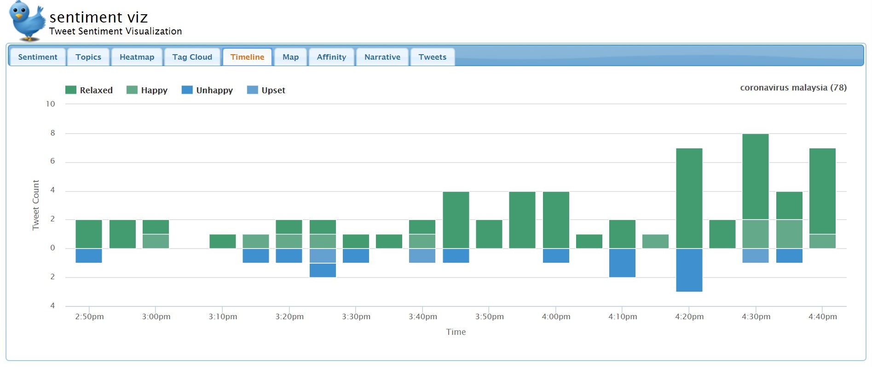Click the 4:00pm time axis label
This screenshot has height=367, width=872.
pos(556,316)
